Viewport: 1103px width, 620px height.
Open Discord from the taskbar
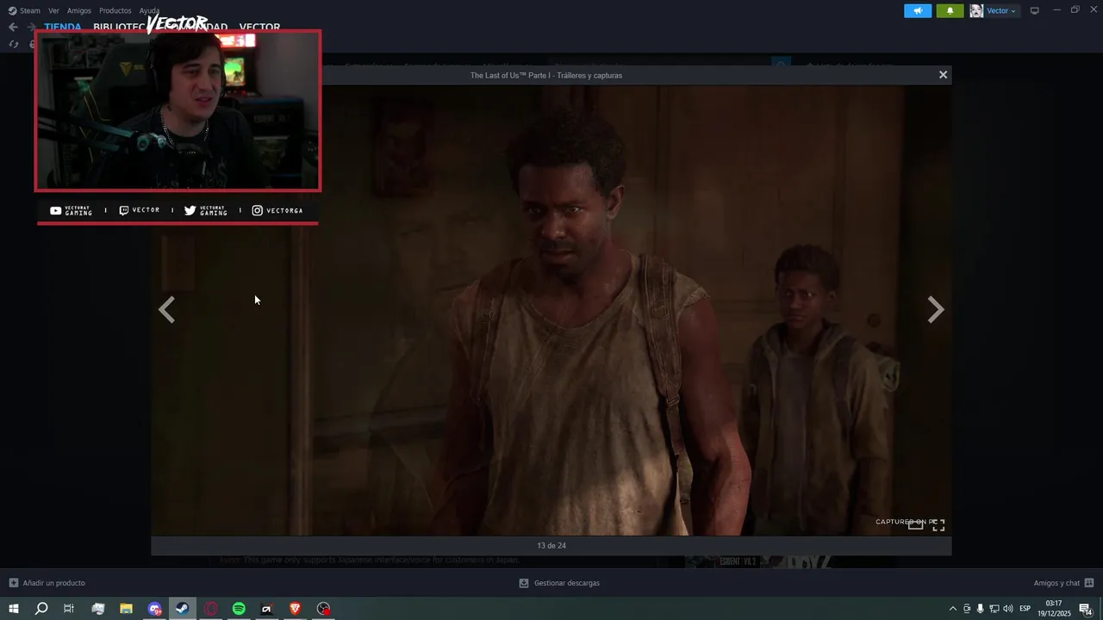click(x=154, y=609)
